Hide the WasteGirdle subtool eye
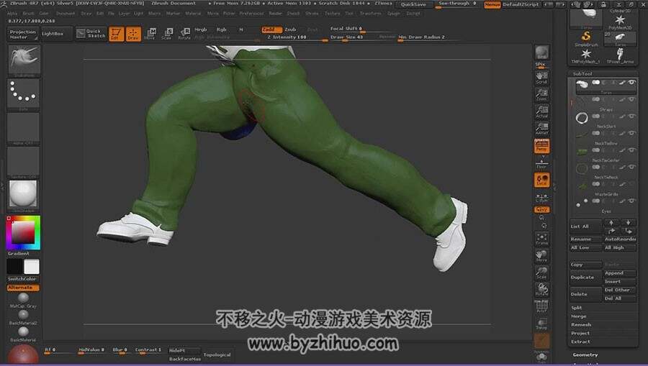 (x=631, y=184)
